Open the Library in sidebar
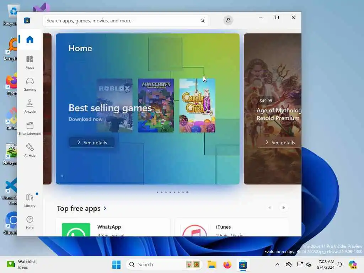The image size is (364, 273). (30, 200)
